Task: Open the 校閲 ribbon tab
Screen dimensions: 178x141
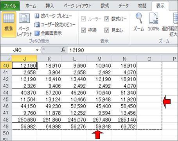Action: (x=142, y=6)
